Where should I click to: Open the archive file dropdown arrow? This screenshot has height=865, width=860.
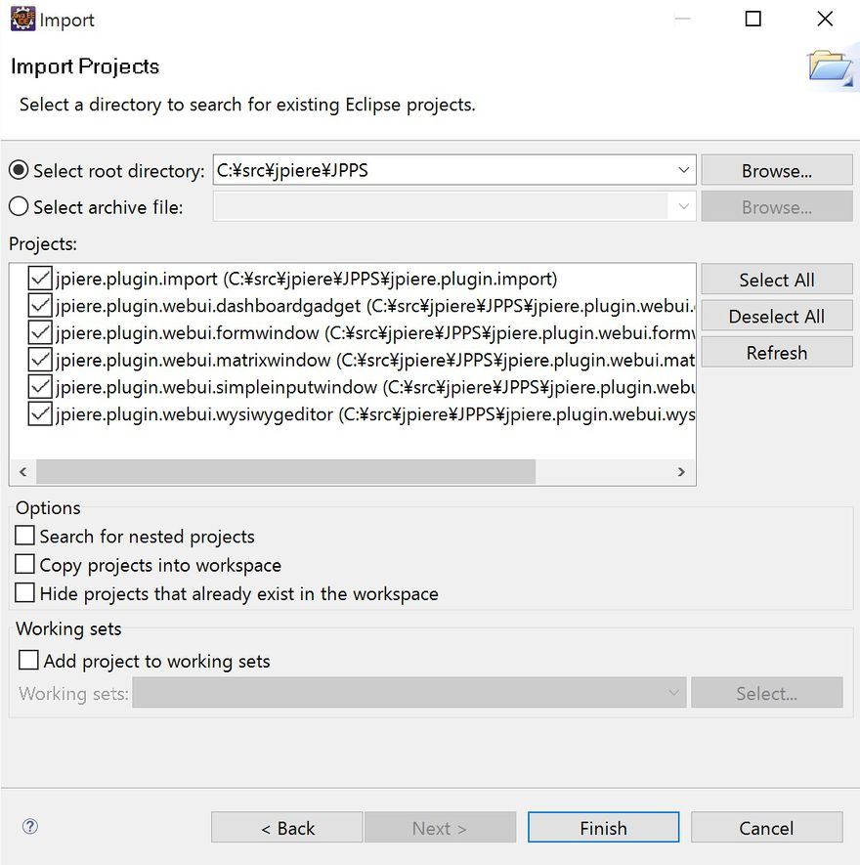click(683, 207)
